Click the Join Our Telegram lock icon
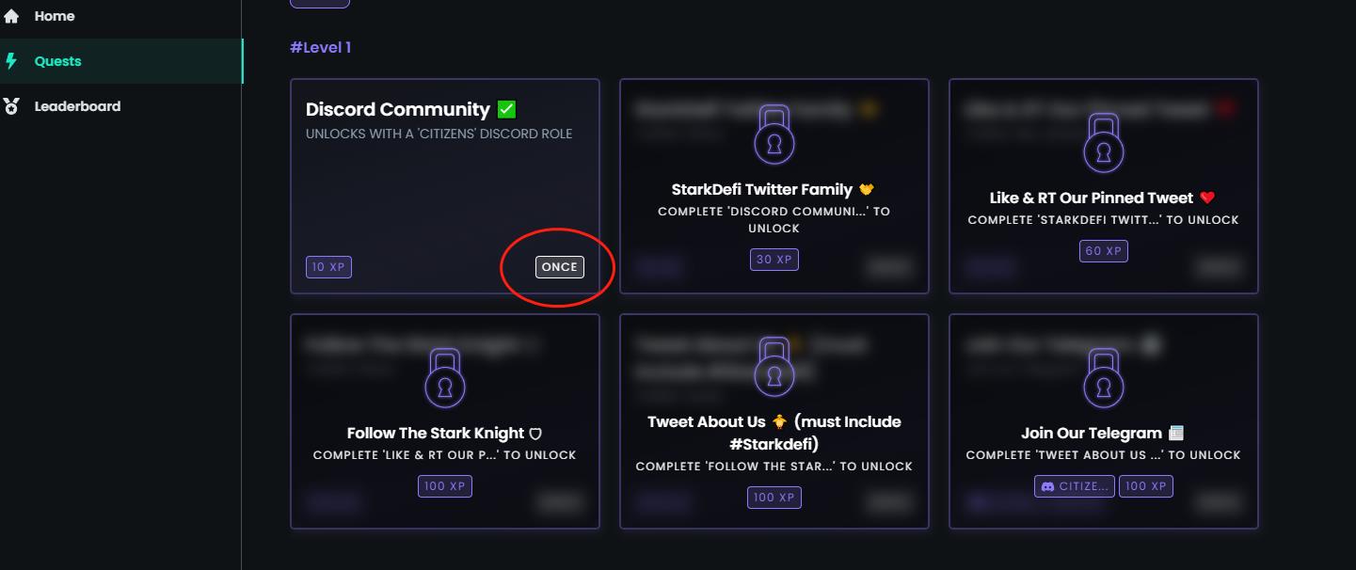The image size is (1356, 570). pyautogui.click(x=1104, y=379)
